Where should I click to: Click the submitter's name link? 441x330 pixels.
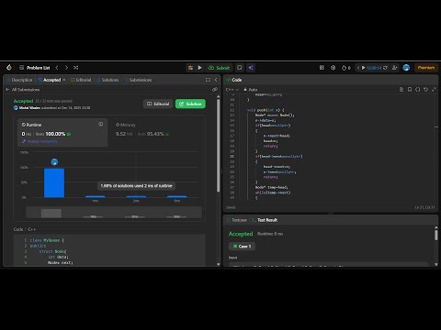pyautogui.click(x=29, y=107)
